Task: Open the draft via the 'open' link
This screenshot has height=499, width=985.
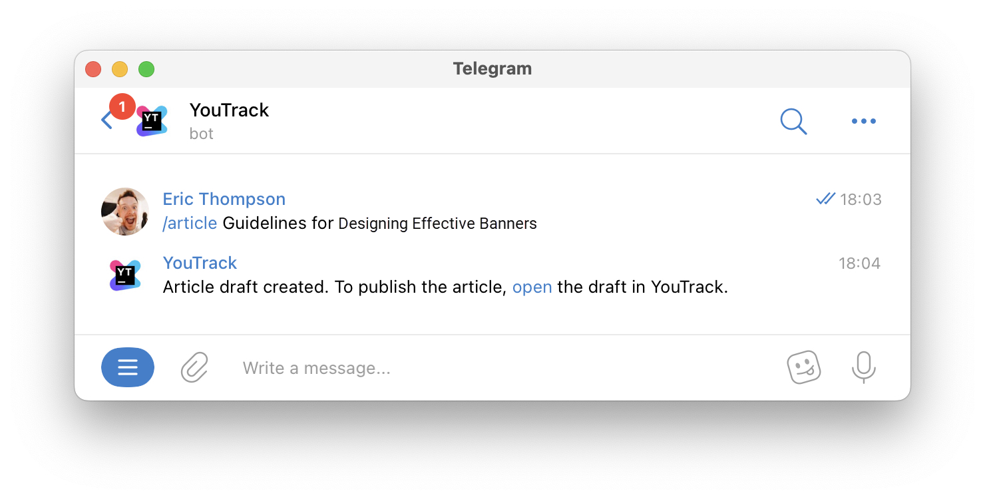Action: click(x=532, y=287)
